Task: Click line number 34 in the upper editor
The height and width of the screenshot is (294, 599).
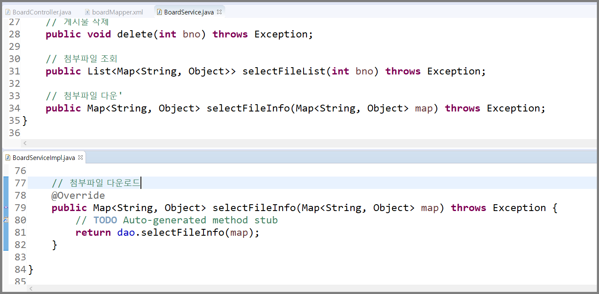Action: (x=14, y=108)
